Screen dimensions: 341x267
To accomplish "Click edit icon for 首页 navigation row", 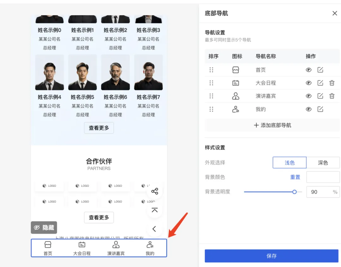I will pyautogui.click(x=320, y=70).
